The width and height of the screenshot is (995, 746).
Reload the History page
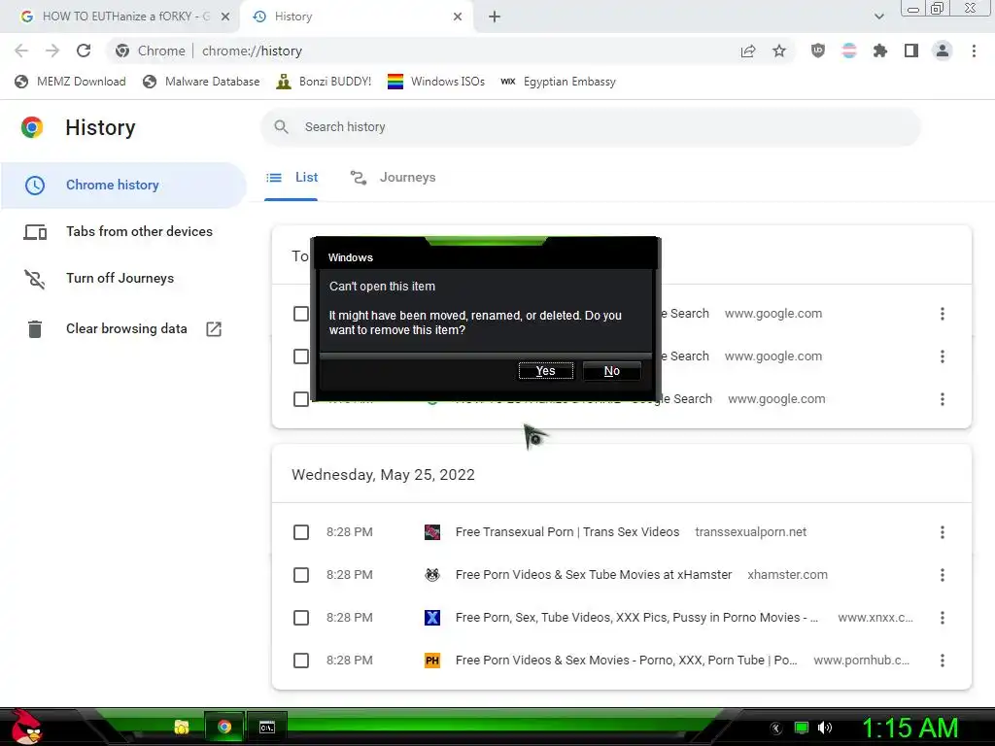click(84, 51)
